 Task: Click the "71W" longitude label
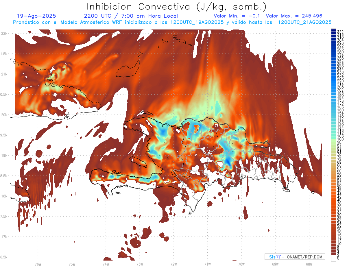(207, 264)
